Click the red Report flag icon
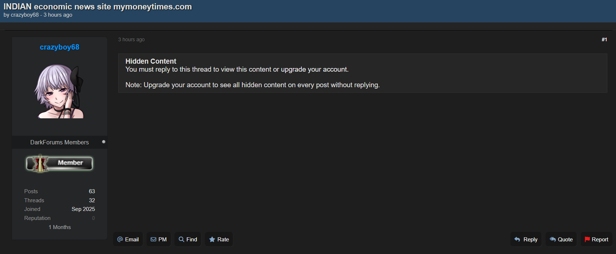616x254 pixels. tap(587, 240)
